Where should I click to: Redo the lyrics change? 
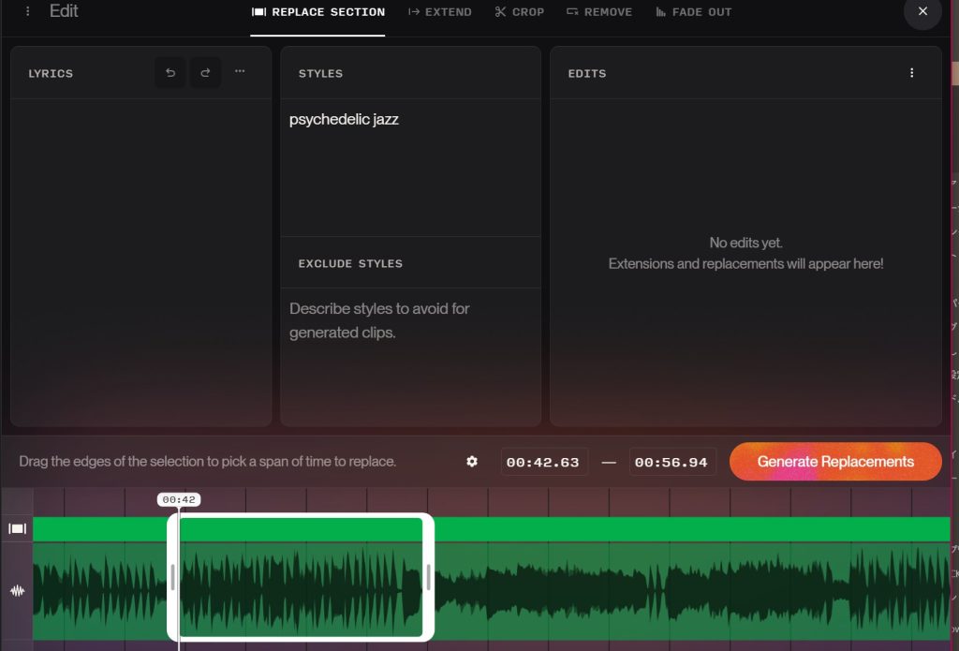click(205, 73)
